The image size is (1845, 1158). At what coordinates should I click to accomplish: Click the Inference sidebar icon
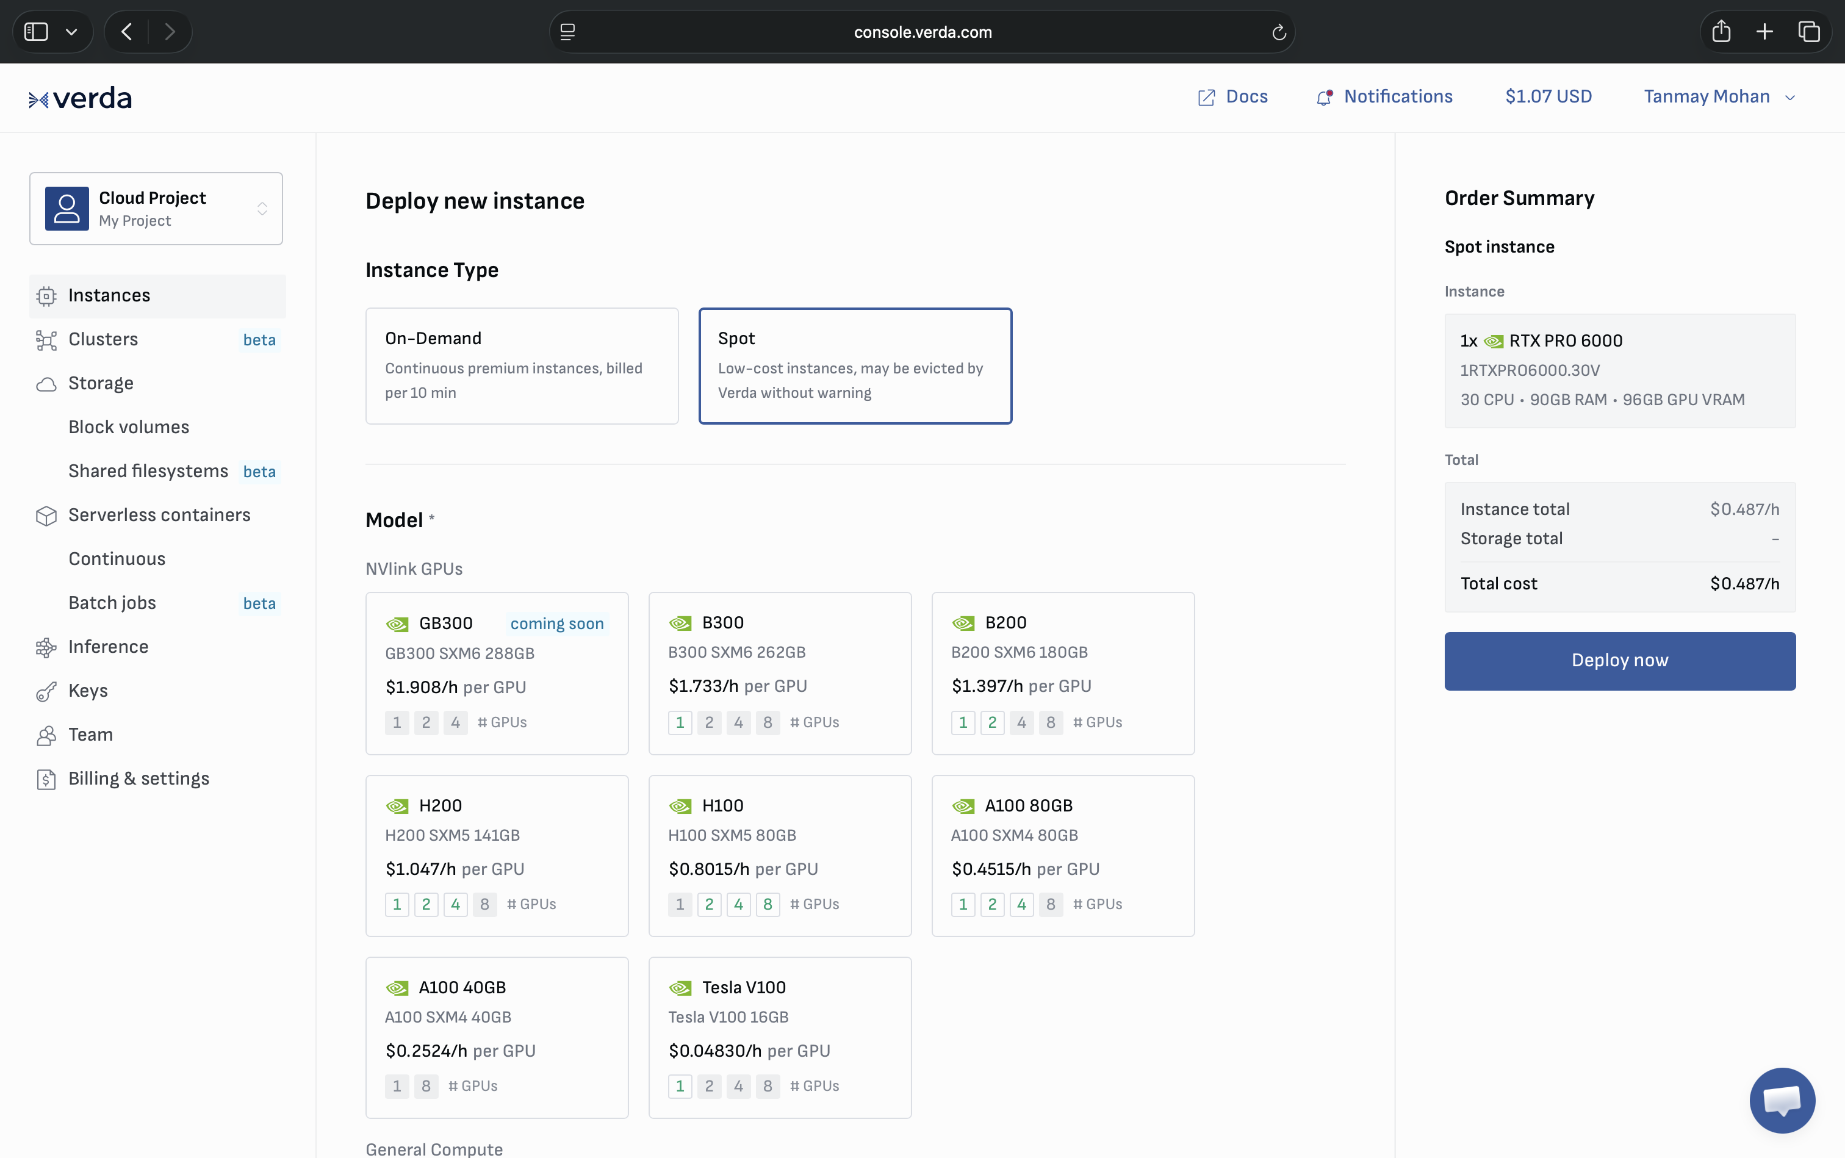[x=46, y=647]
